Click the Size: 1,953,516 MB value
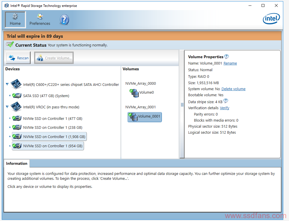This screenshot has width=289, height=221. click(x=203, y=83)
